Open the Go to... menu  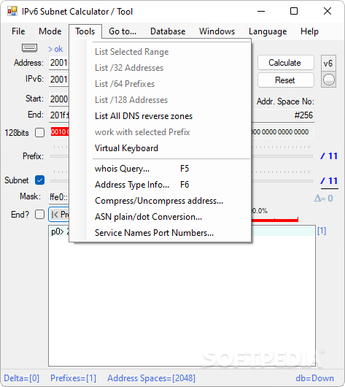coord(123,31)
